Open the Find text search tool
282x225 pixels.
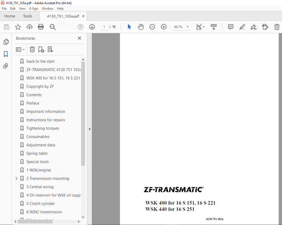pyautogui.click(x=52, y=27)
